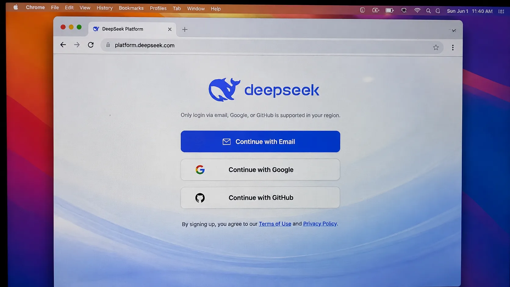Click the battery status icon

coord(390,10)
